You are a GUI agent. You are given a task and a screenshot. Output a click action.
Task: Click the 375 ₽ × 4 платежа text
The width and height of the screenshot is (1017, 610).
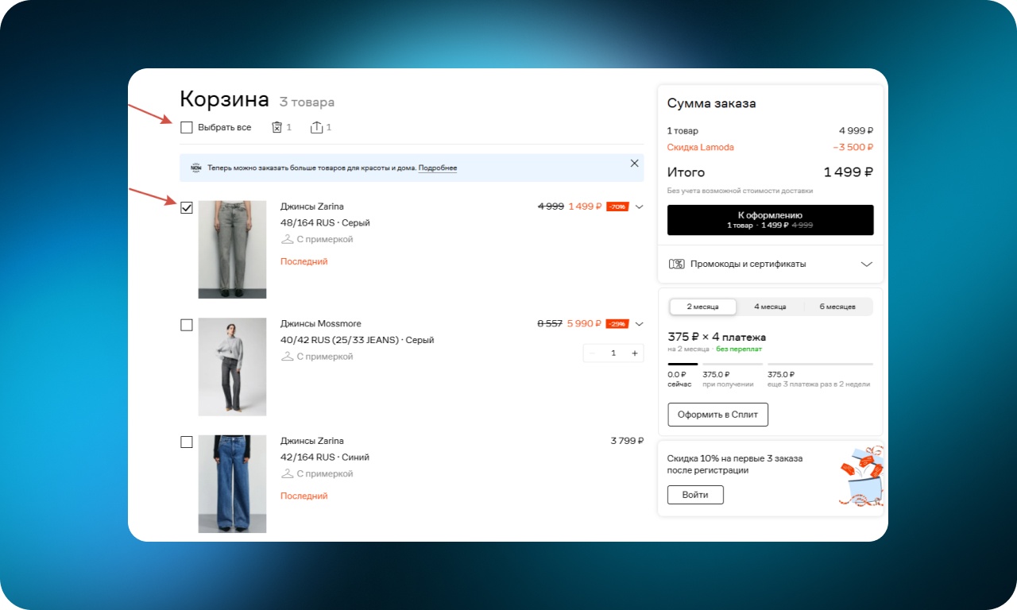(x=717, y=337)
